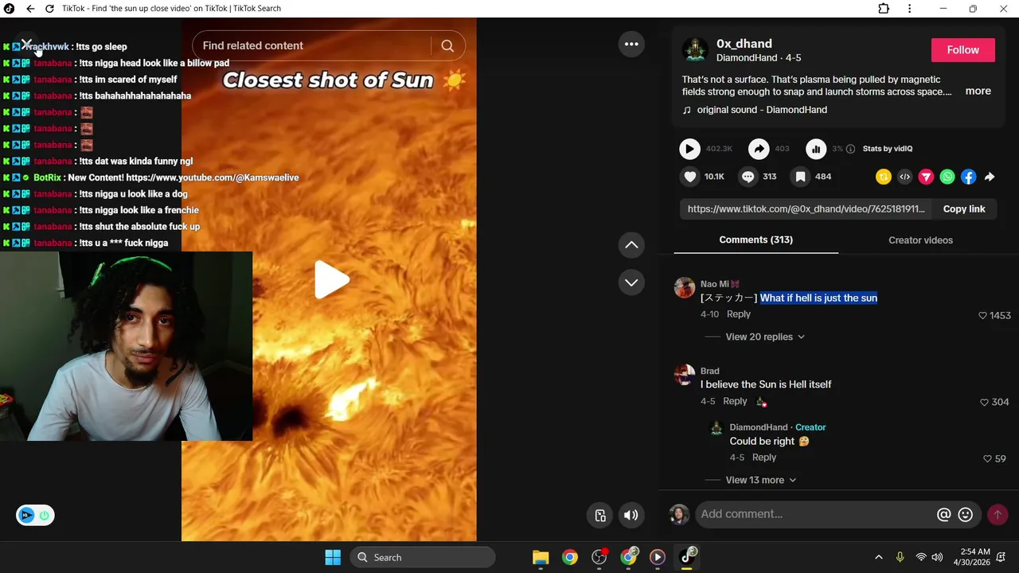Go to the previous video arrow
1019x573 pixels.
[631, 244]
